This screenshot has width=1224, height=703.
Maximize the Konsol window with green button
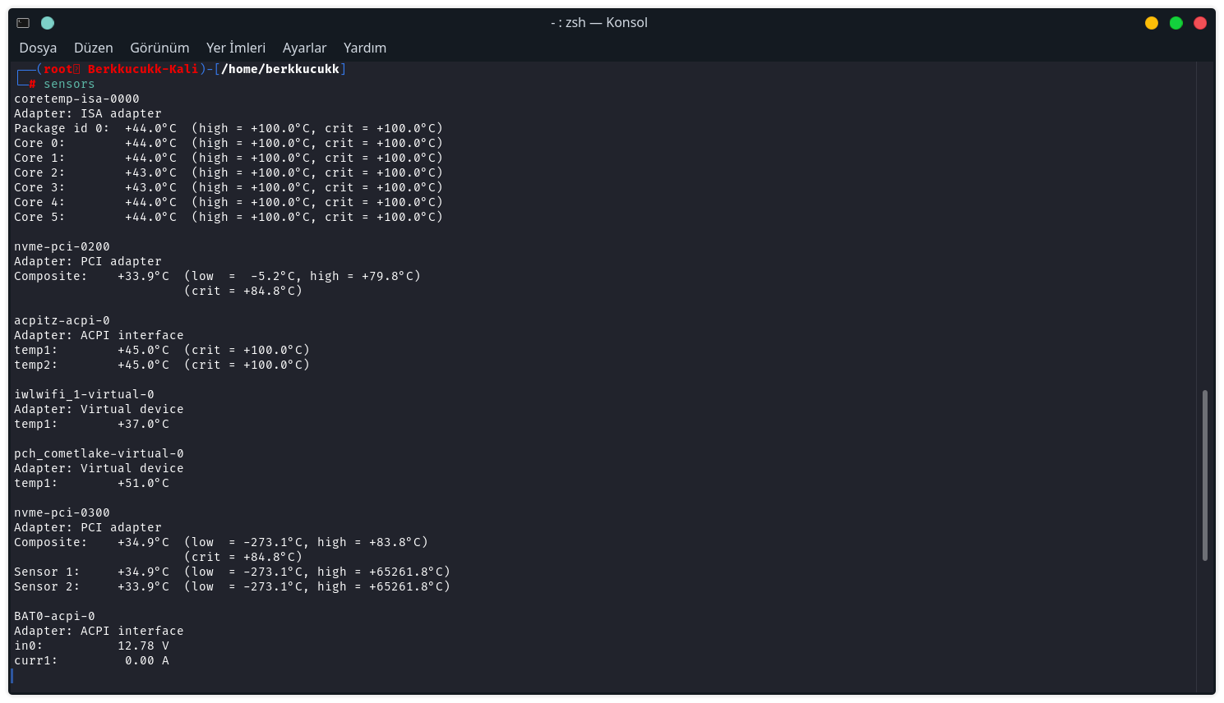coord(1176,23)
